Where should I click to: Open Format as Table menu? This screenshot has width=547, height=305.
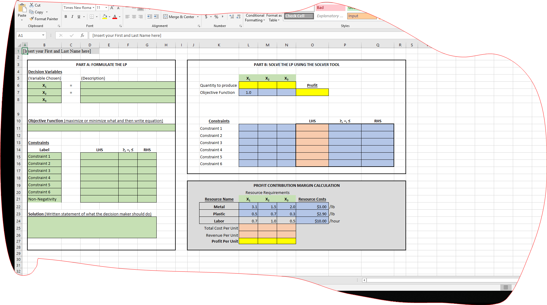[274, 18]
